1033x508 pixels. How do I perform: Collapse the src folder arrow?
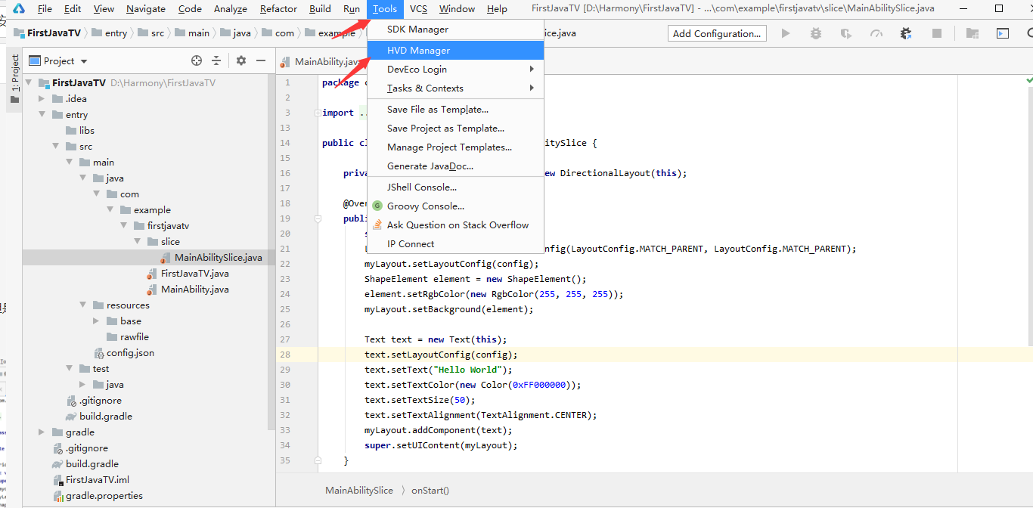(x=55, y=147)
